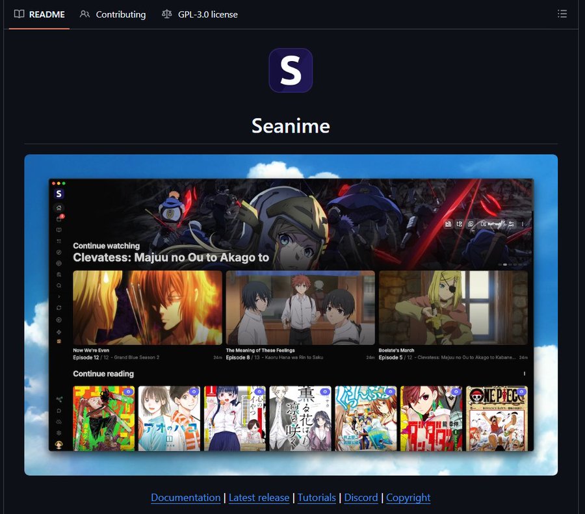
Task: Click the crossed-out cloud offline icon in sidebar
Action: point(58,422)
